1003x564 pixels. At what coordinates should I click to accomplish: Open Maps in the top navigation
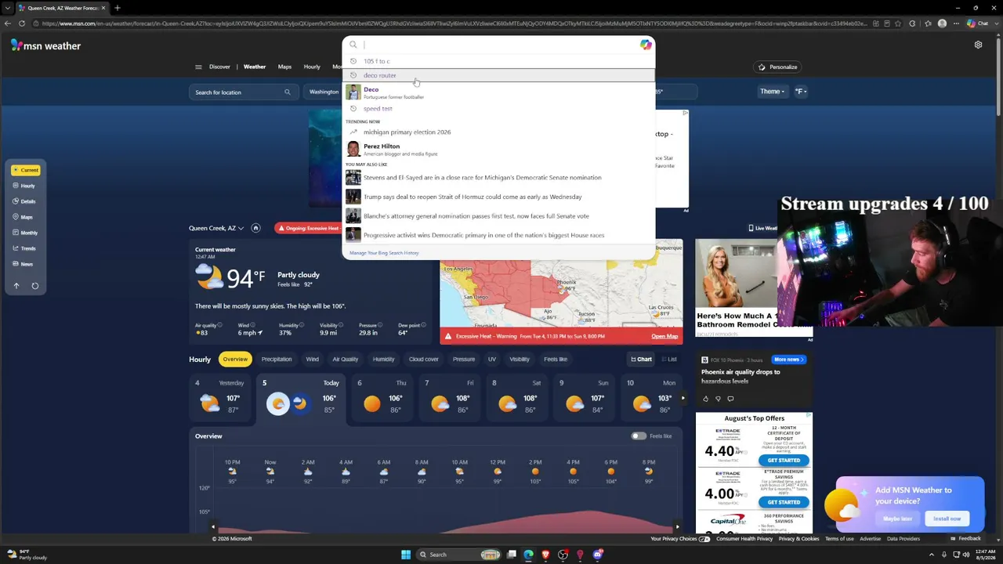(x=284, y=67)
